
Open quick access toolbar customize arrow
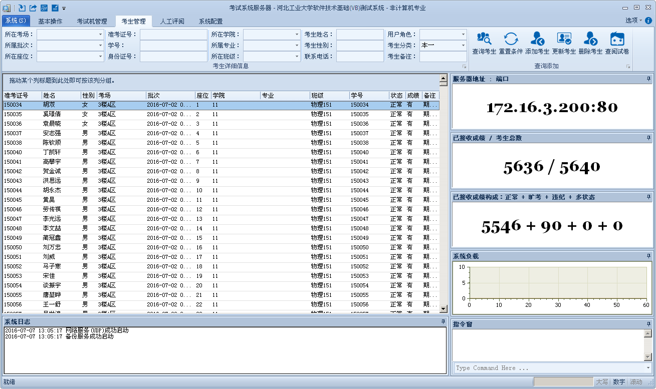tap(64, 9)
